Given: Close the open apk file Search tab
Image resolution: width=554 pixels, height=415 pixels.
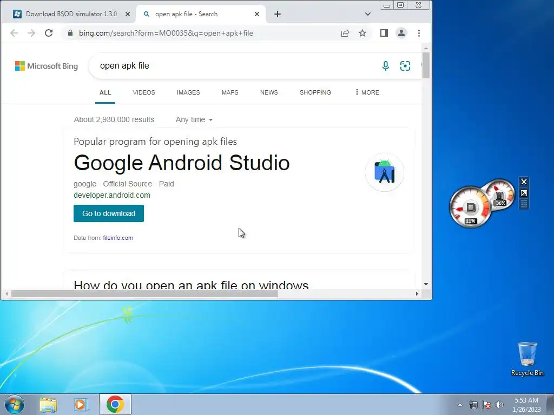Looking at the screenshot, I should (x=257, y=14).
